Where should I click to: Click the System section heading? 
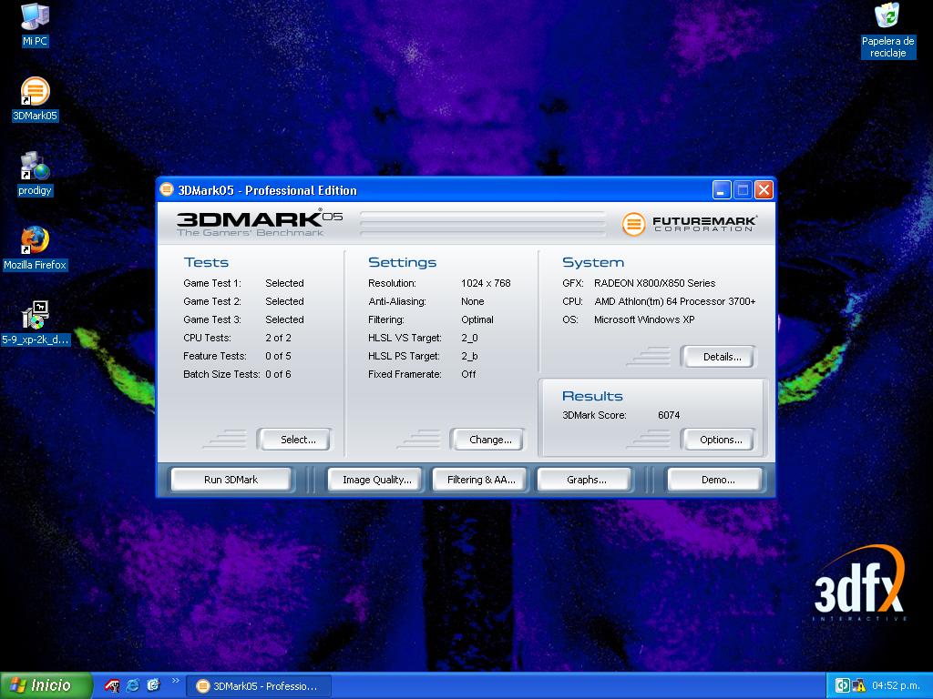[x=593, y=262]
